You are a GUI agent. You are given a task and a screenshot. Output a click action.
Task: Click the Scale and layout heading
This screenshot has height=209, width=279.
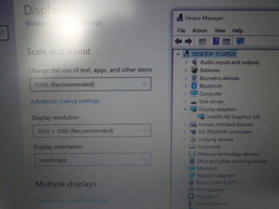click(x=59, y=52)
